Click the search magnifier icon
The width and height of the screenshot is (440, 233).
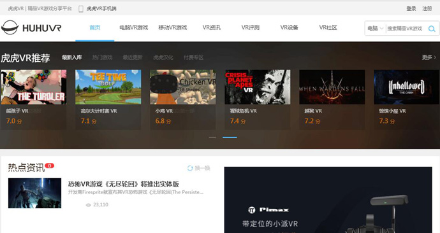[x=432, y=29]
